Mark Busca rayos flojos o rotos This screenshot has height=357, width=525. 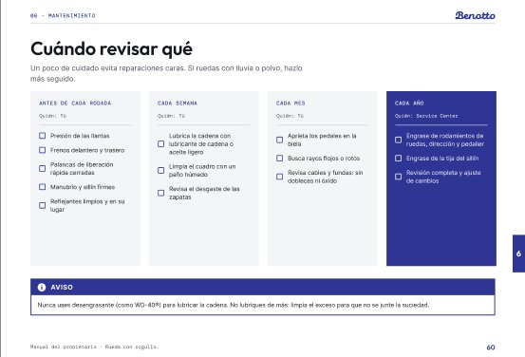click(279, 158)
